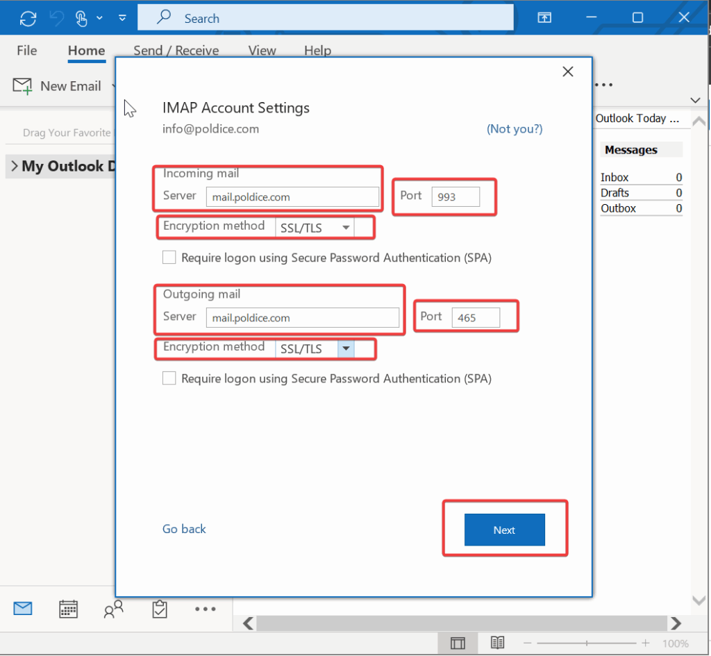Click the New Email envelope icon
Image resolution: width=711 pixels, height=656 pixels.
(23, 86)
